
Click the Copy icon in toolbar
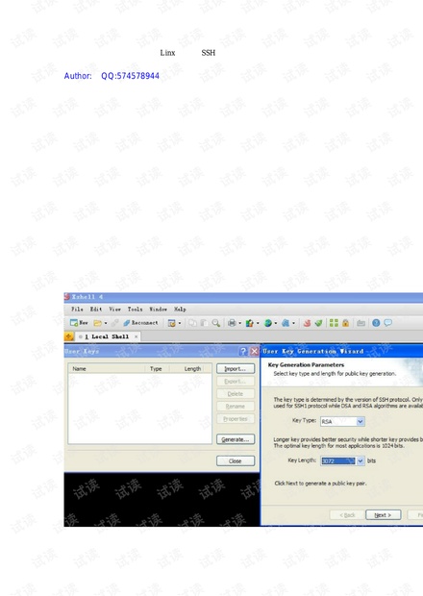coord(192,323)
